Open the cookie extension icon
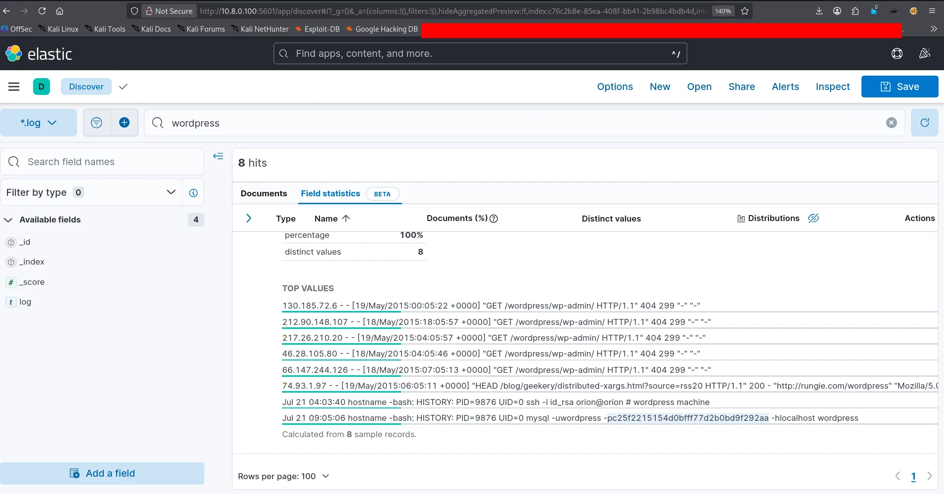 [x=913, y=11]
